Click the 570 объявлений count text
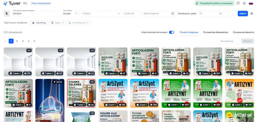Screen dimensions: 257x122 click(13, 32)
